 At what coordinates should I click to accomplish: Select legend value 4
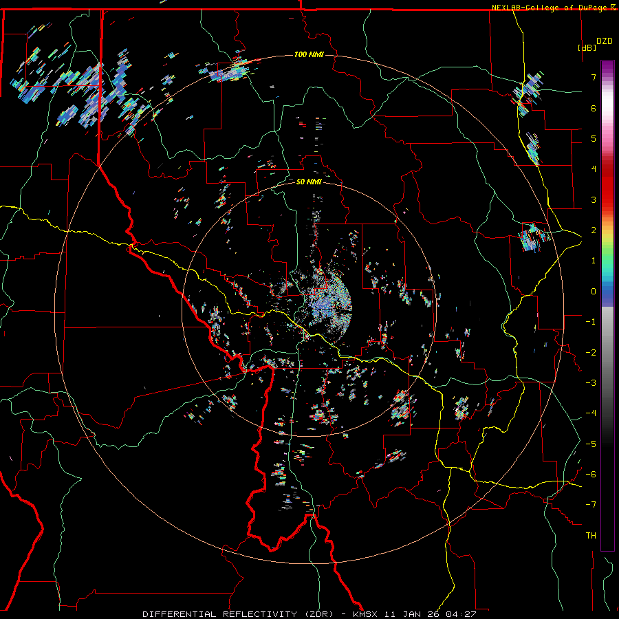(x=594, y=169)
